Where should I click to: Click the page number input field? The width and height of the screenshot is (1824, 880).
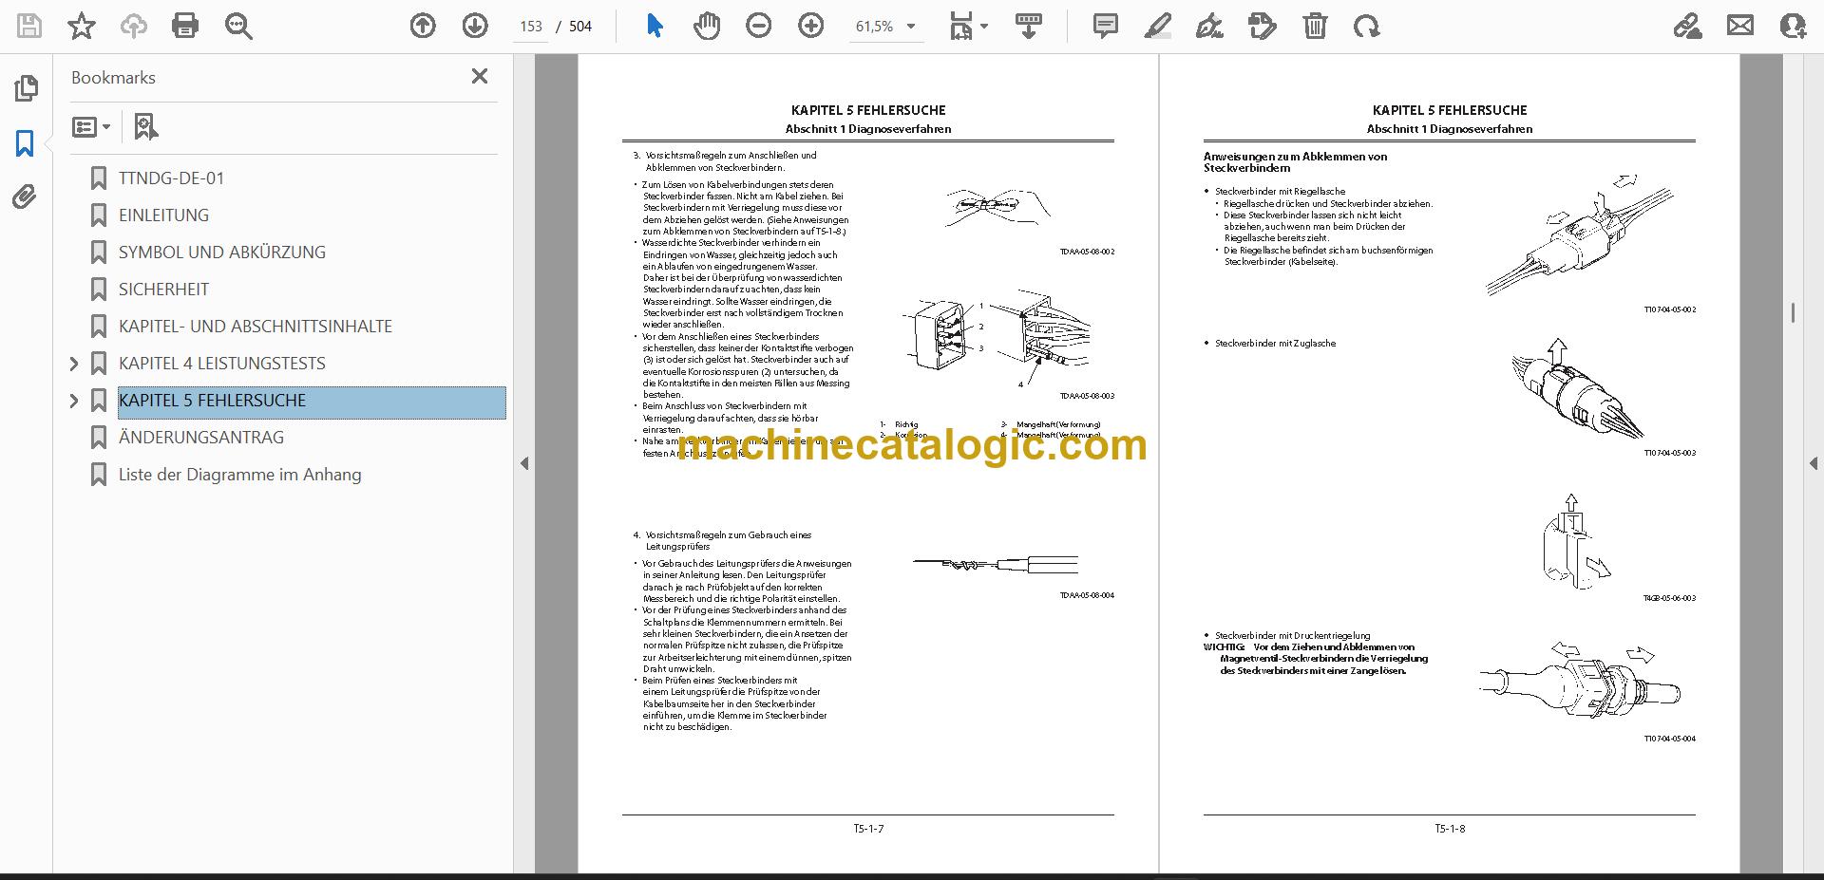pyautogui.click(x=531, y=27)
